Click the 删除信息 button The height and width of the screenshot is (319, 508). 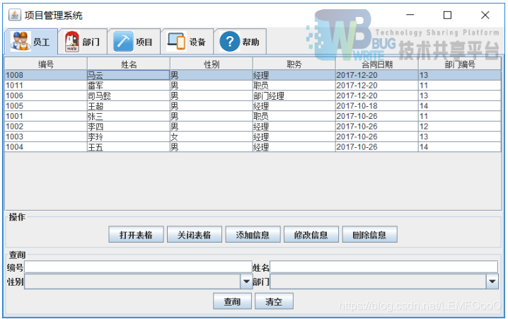tap(369, 234)
